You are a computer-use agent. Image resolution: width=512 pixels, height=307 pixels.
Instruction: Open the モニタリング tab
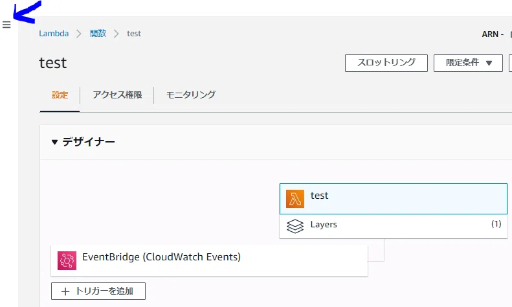coord(191,95)
